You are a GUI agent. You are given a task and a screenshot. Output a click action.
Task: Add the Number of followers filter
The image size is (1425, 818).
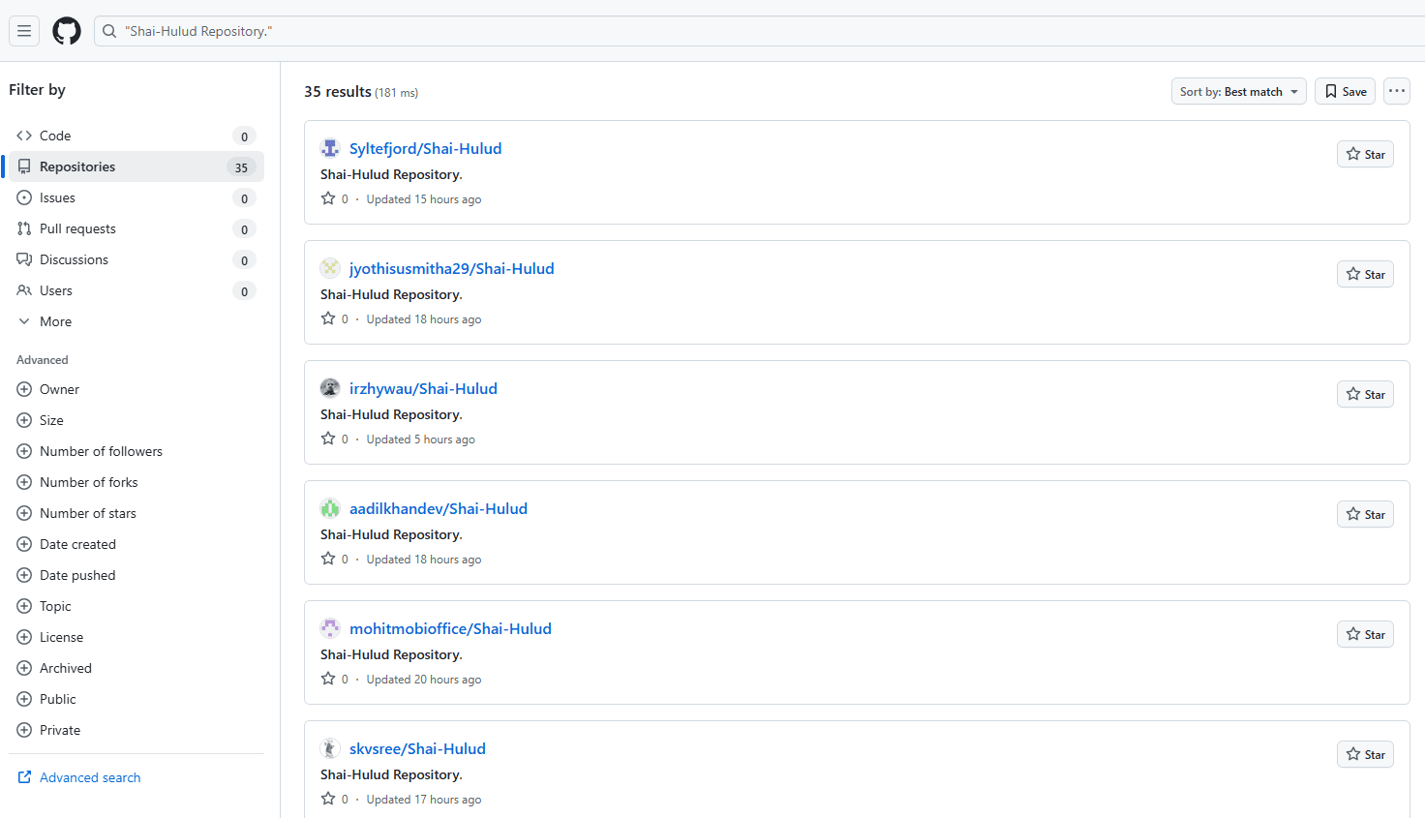136,451
